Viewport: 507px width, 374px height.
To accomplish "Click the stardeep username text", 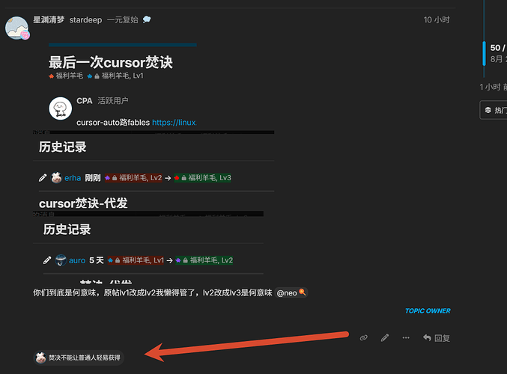I will (x=85, y=20).
